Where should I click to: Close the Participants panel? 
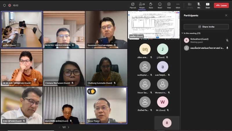(x=226, y=15)
